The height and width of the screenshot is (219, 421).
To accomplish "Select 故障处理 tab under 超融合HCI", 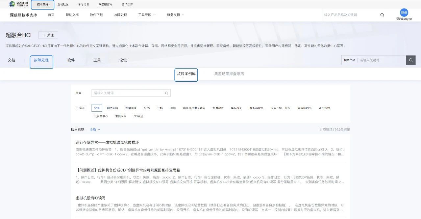I will coord(41,60).
